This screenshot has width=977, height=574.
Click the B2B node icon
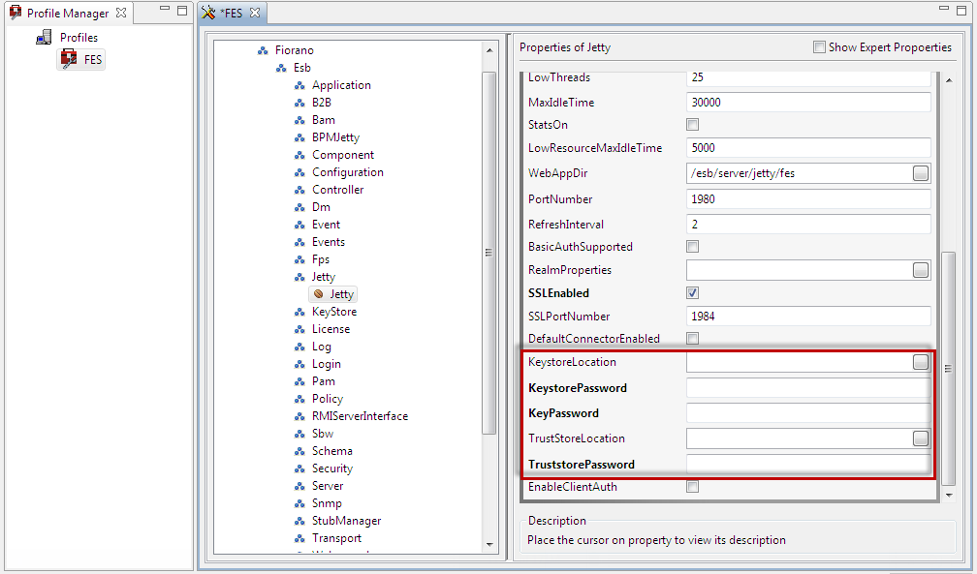pos(299,103)
